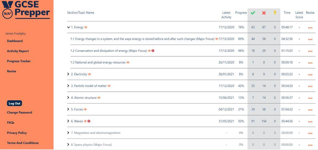Click the GCSE Prepper logo
The height and width of the screenshot is (150, 318).
26,10
